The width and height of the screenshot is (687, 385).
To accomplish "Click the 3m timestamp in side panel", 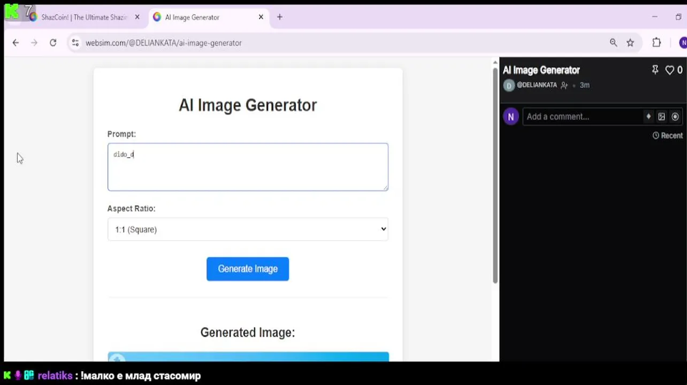I will [x=585, y=85].
